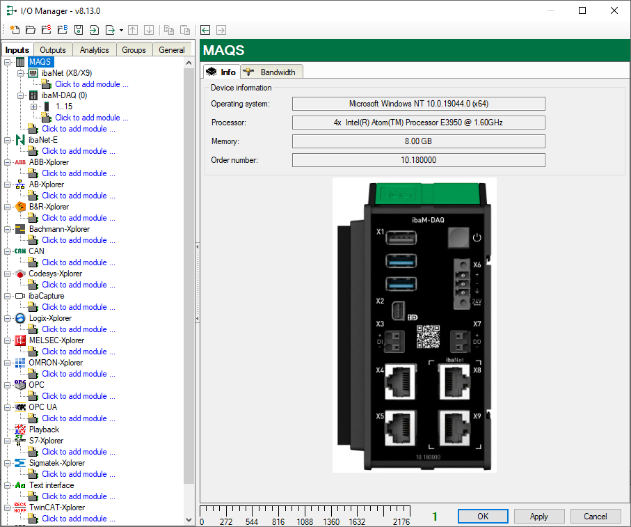
Task: Switch to the Outputs tab
Action: pyautogui.click(x=53, y=50)
